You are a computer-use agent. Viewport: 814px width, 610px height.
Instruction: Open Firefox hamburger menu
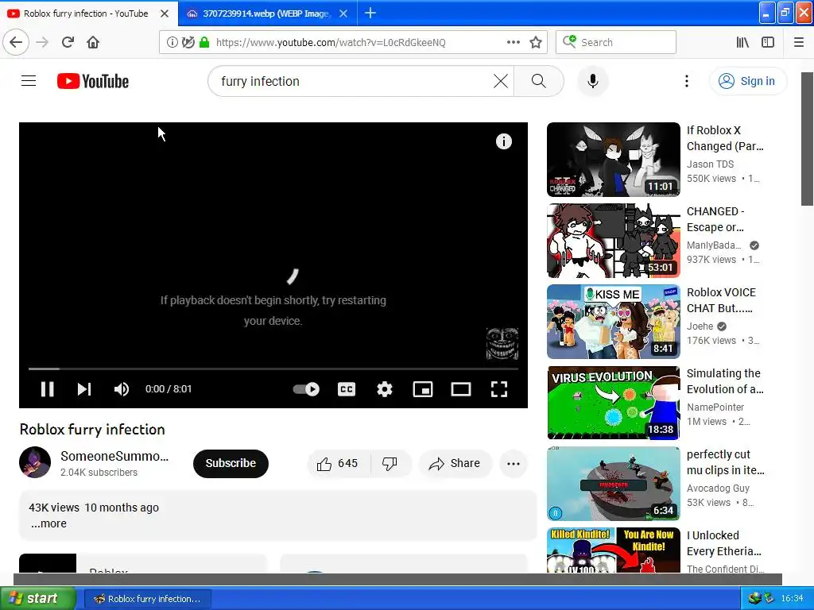(798, 42)
